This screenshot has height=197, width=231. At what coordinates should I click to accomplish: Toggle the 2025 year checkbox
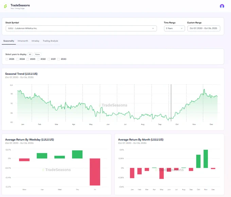pyautogui.click(x=7, y=59)
